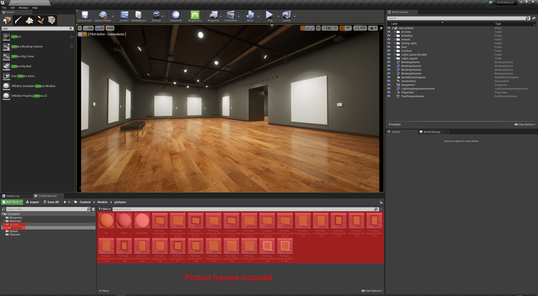The height and width of the screenshot is (296, 538).
Task: Open camera speed 4 dropdown
Action: click(x=373, y=28)
